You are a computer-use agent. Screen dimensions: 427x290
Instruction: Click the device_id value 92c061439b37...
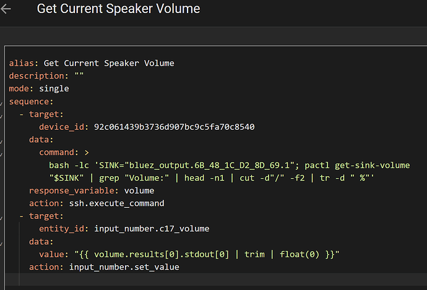[175, 127]
